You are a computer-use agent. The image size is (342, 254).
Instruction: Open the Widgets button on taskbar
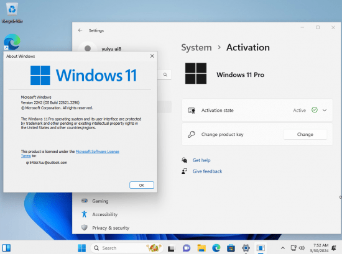click(x=7, y=248)
